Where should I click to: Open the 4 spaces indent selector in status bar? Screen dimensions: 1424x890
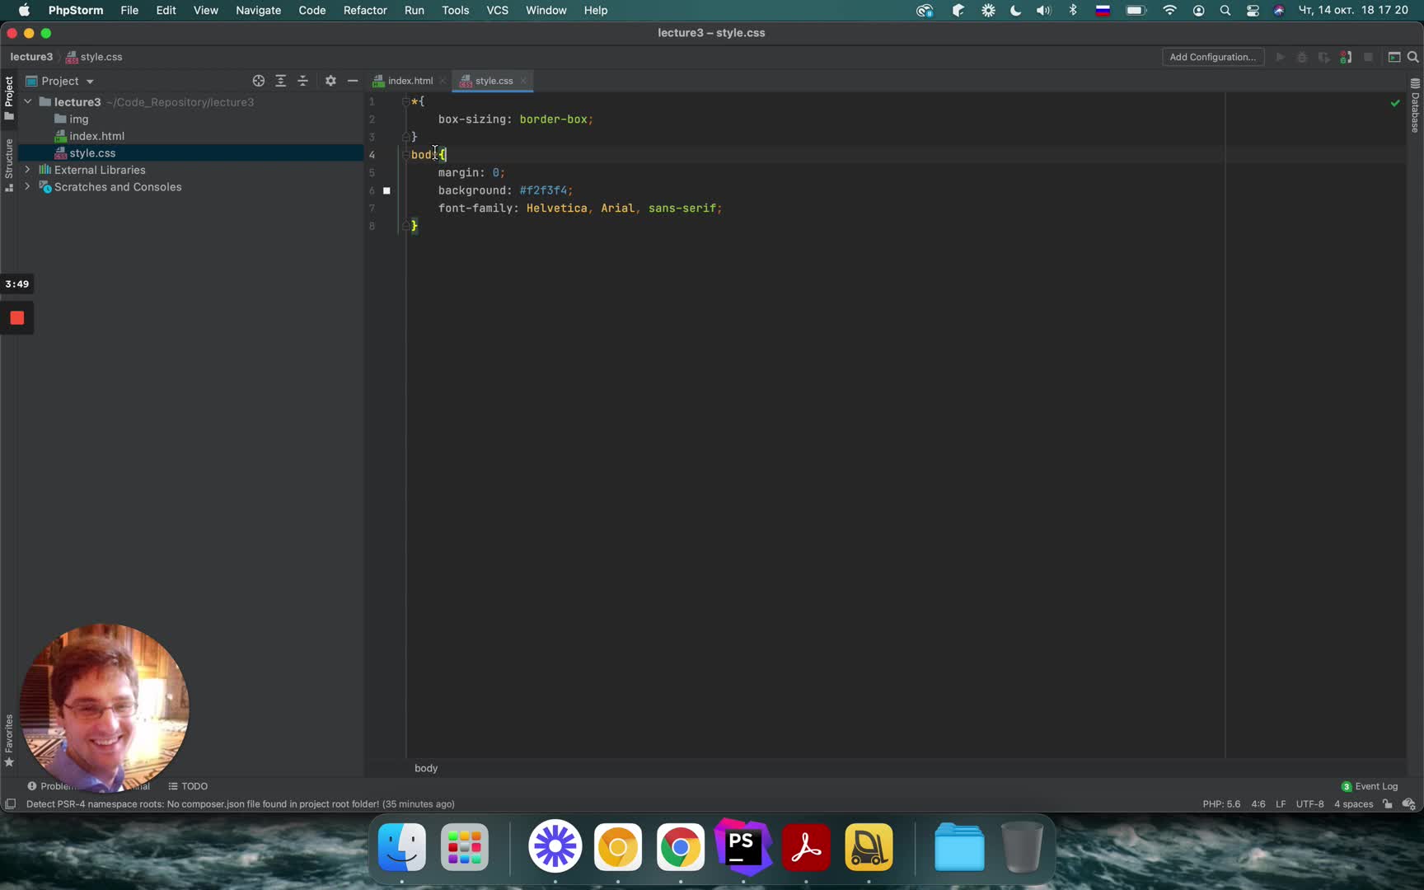[1353, 804]
